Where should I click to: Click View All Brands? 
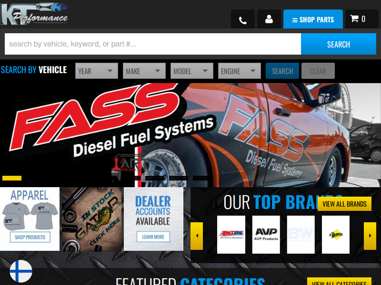point(344,204)
